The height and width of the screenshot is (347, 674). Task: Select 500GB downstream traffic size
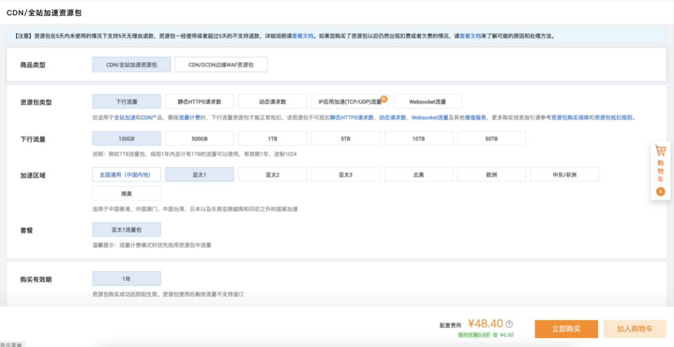click(x=199, y=138)
